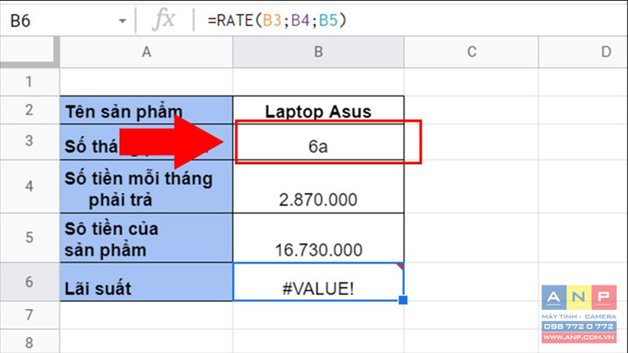The image size is (628, 353).
Task: Click cell 'Số tiền mỗi tháng phải trả'
Action: [x=146, y=187]
